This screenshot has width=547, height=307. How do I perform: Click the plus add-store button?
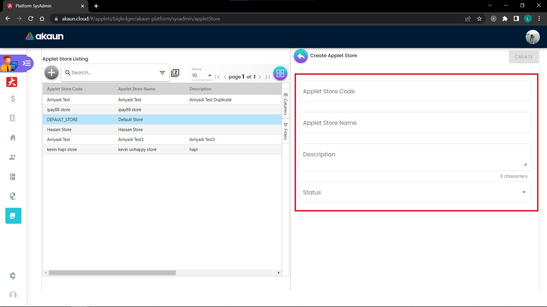(x=52, y=73)
